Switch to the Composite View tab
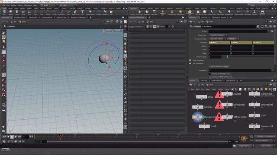Screen dimensions: 277x155 click(x=47, y=17)
